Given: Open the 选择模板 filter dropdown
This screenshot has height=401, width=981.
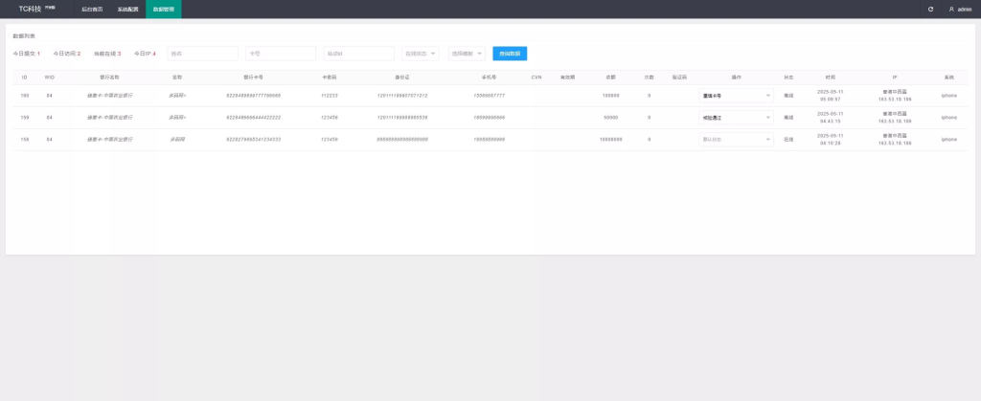Looking at the screenshot, I should [467, 54].
